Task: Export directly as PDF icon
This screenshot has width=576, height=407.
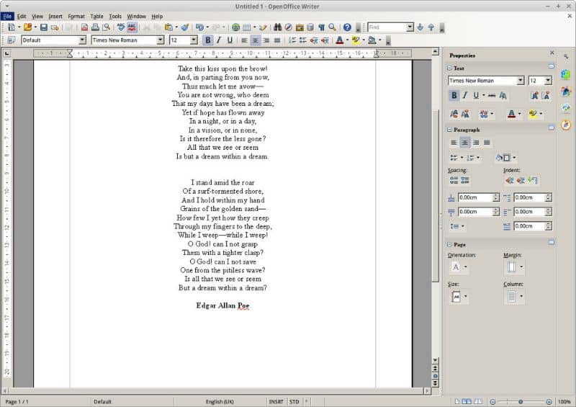Action: point(84,27)
